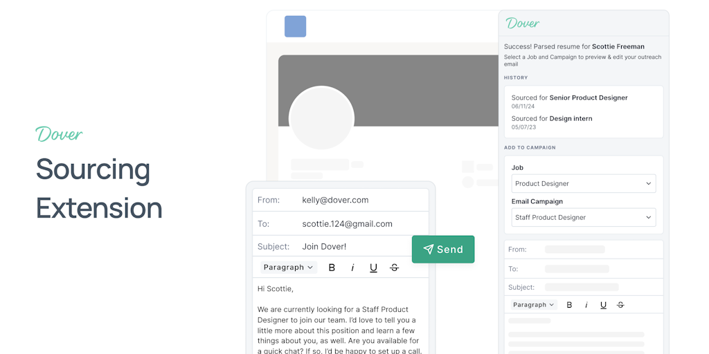Open the Job dropdown showing Product Designer
Screen dimensions: 709x354
[583, 183]
